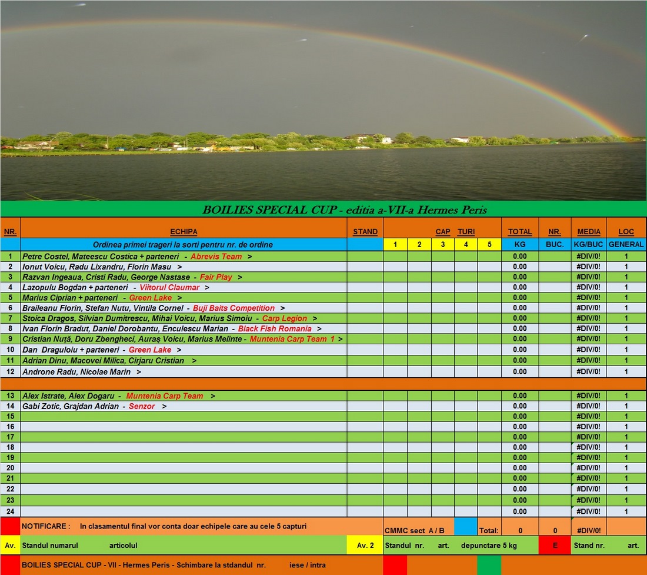Click the LOC column header
The height and width of the screenshot is (575, 647).
tap(626, 232)
